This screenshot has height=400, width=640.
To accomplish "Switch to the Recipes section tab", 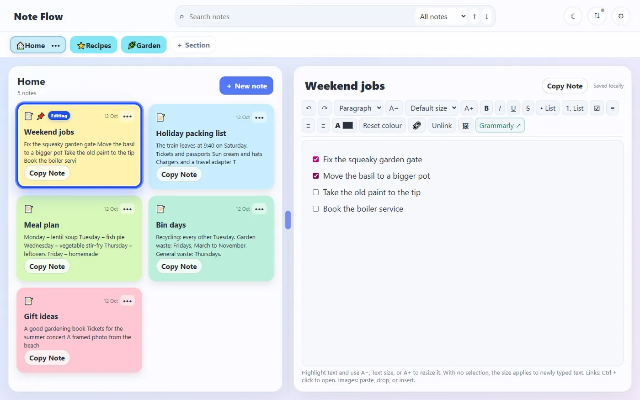I will point(94,45).
